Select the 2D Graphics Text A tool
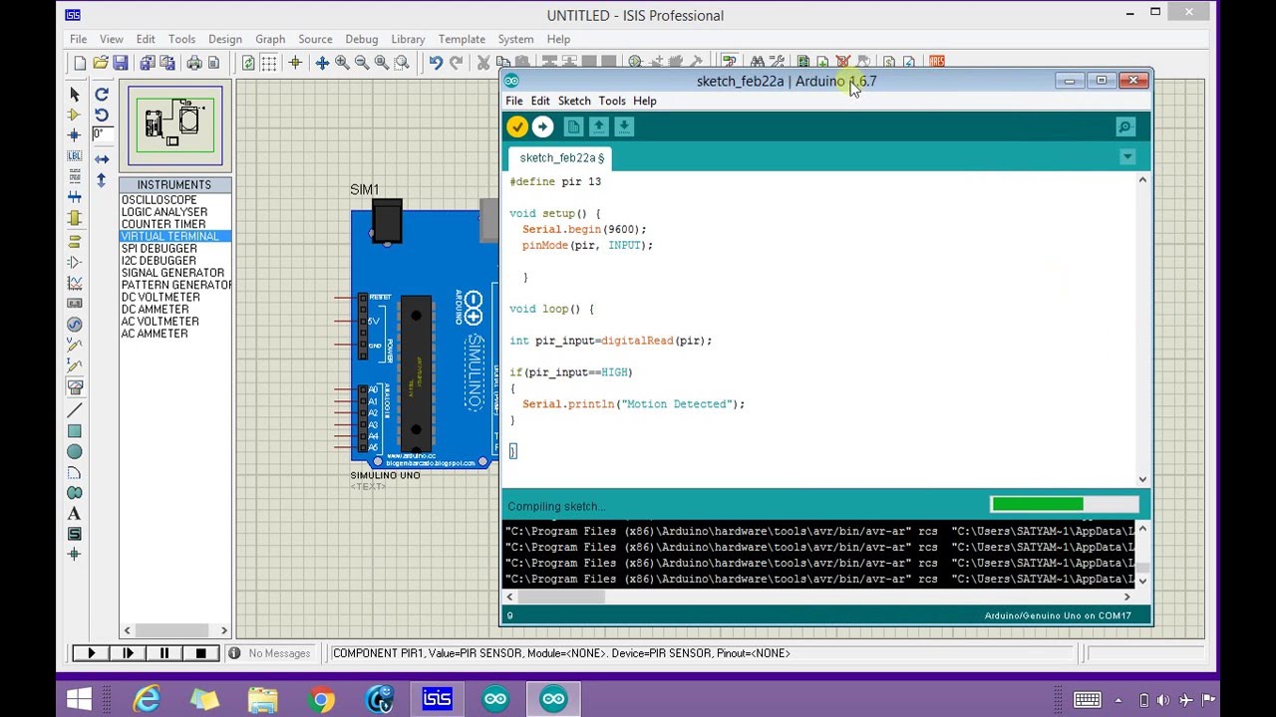This screenshot has width=1276, height=717. [x=75, y=514]
